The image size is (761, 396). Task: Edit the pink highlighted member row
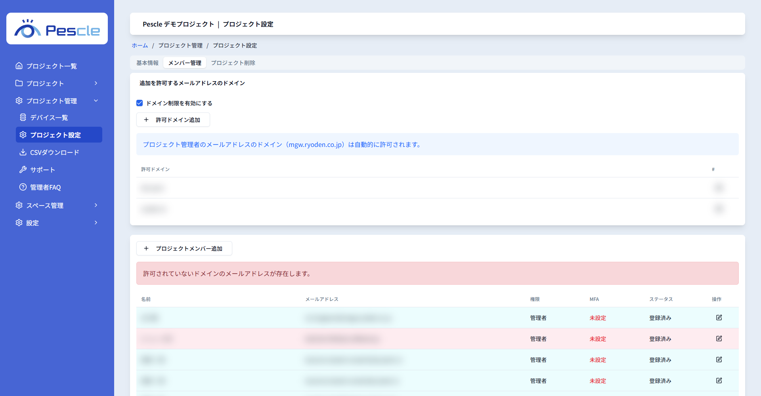click(x=719, y=339)
